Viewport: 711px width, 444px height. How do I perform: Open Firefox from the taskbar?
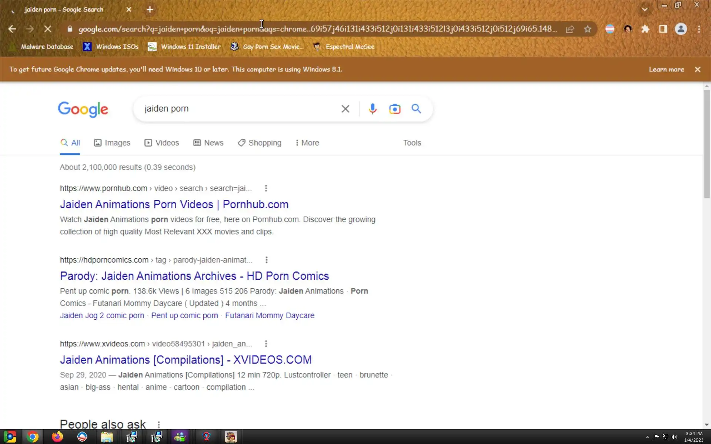57,437
